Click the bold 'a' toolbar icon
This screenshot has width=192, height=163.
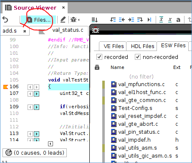(x=178, y=20)
